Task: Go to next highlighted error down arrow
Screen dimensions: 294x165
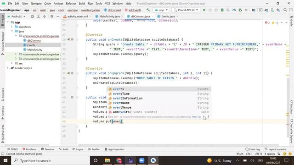Action: tap(286, 22)
